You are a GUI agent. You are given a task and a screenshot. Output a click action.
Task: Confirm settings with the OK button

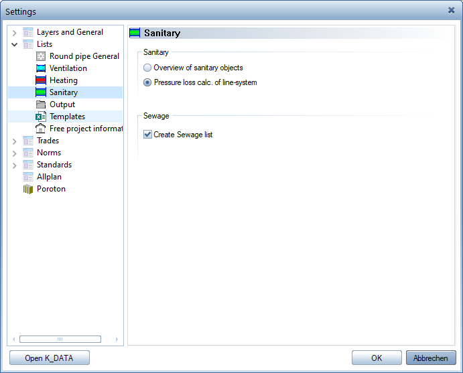pyautogui.click(x=377, y=358)
